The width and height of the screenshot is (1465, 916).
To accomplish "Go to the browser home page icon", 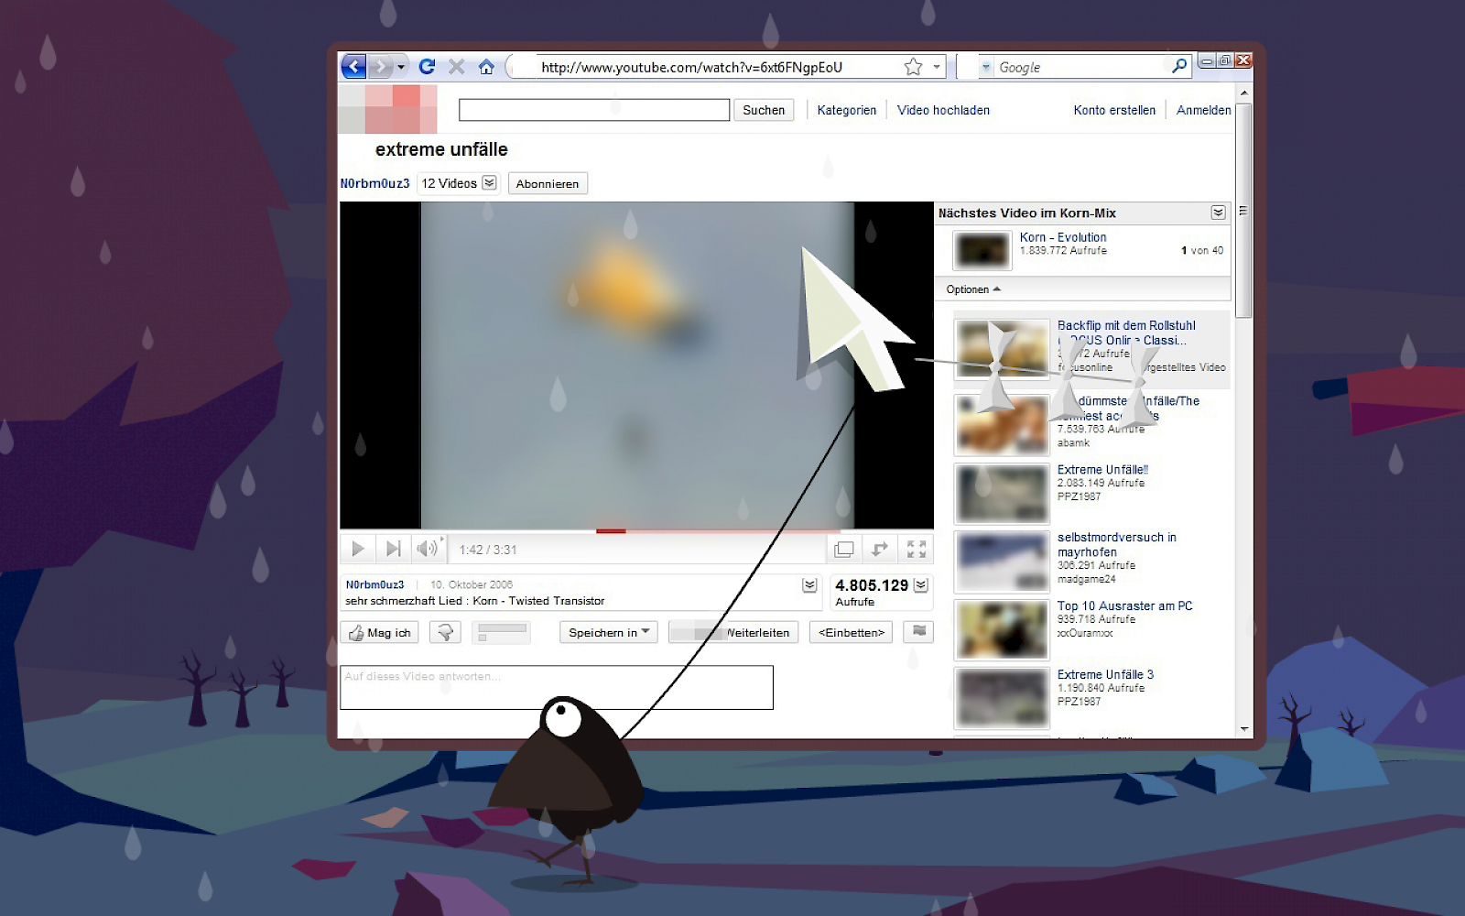I will pyautogui.click(x=486, y=67).
